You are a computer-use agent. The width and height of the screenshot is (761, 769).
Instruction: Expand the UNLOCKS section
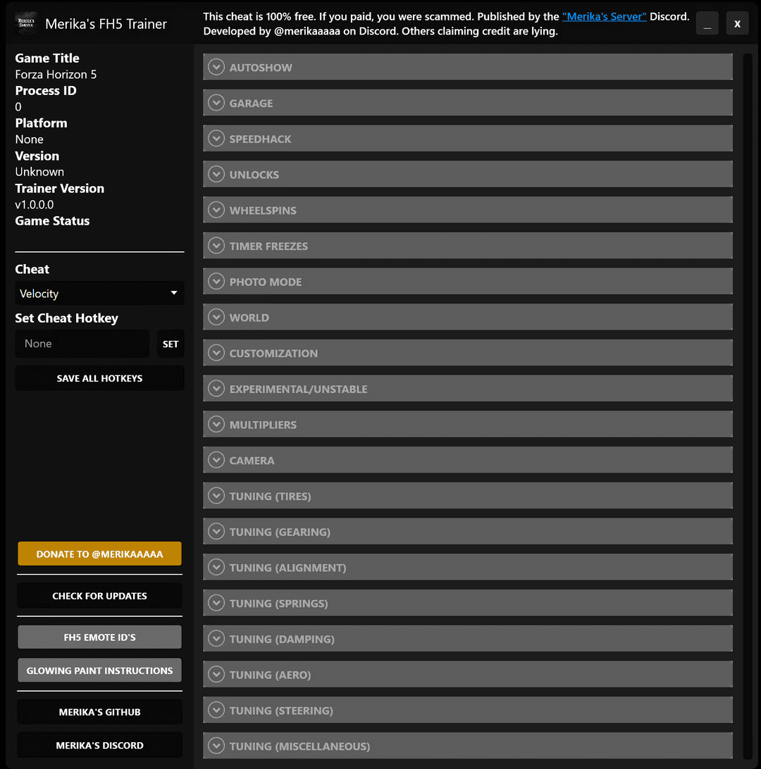coord(468,175)
